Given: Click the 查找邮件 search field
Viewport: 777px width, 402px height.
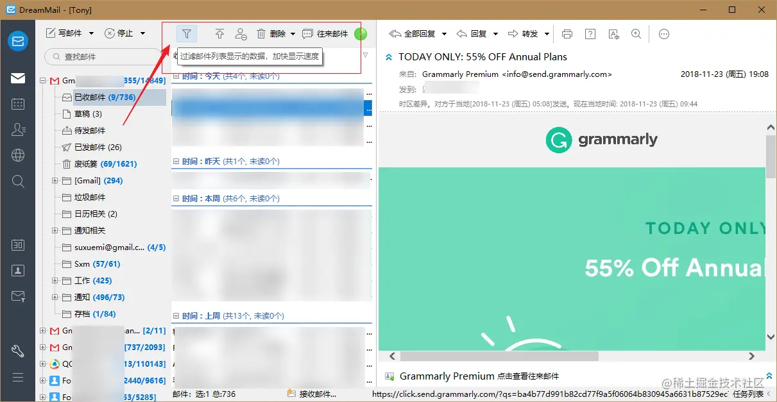Looking at the screenshot, I should [x=102, y=56].
